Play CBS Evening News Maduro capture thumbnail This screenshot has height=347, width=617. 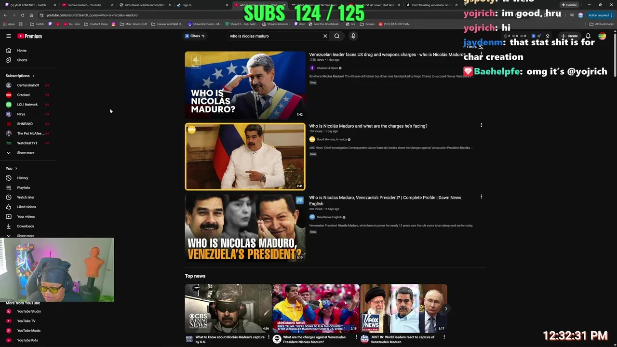(228, 308)
